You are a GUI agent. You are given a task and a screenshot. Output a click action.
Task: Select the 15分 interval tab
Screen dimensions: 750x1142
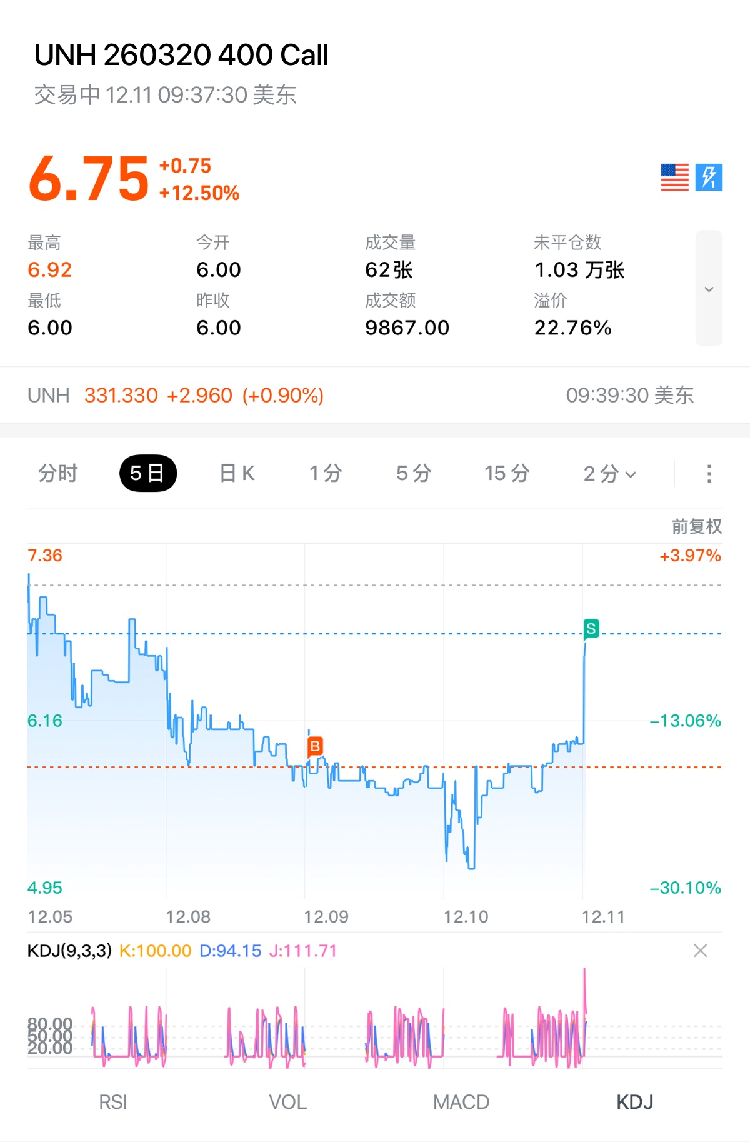coord(507,474)
